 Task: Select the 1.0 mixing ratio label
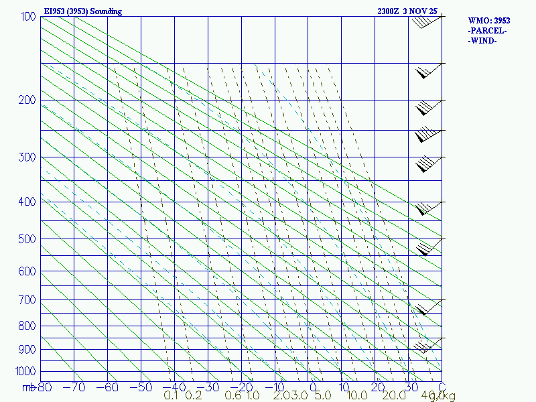253,395
